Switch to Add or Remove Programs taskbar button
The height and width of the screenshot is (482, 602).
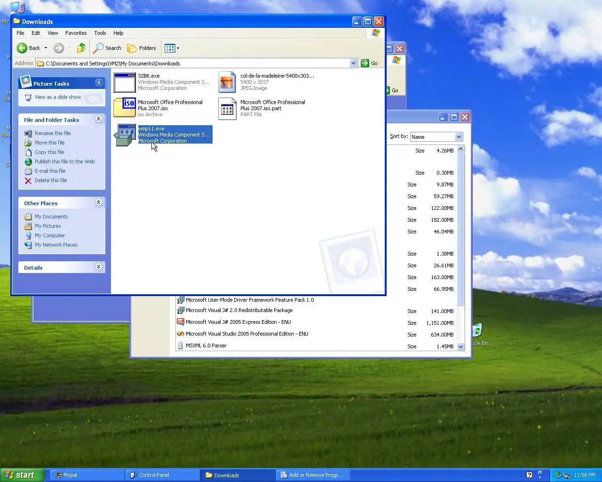312,475
